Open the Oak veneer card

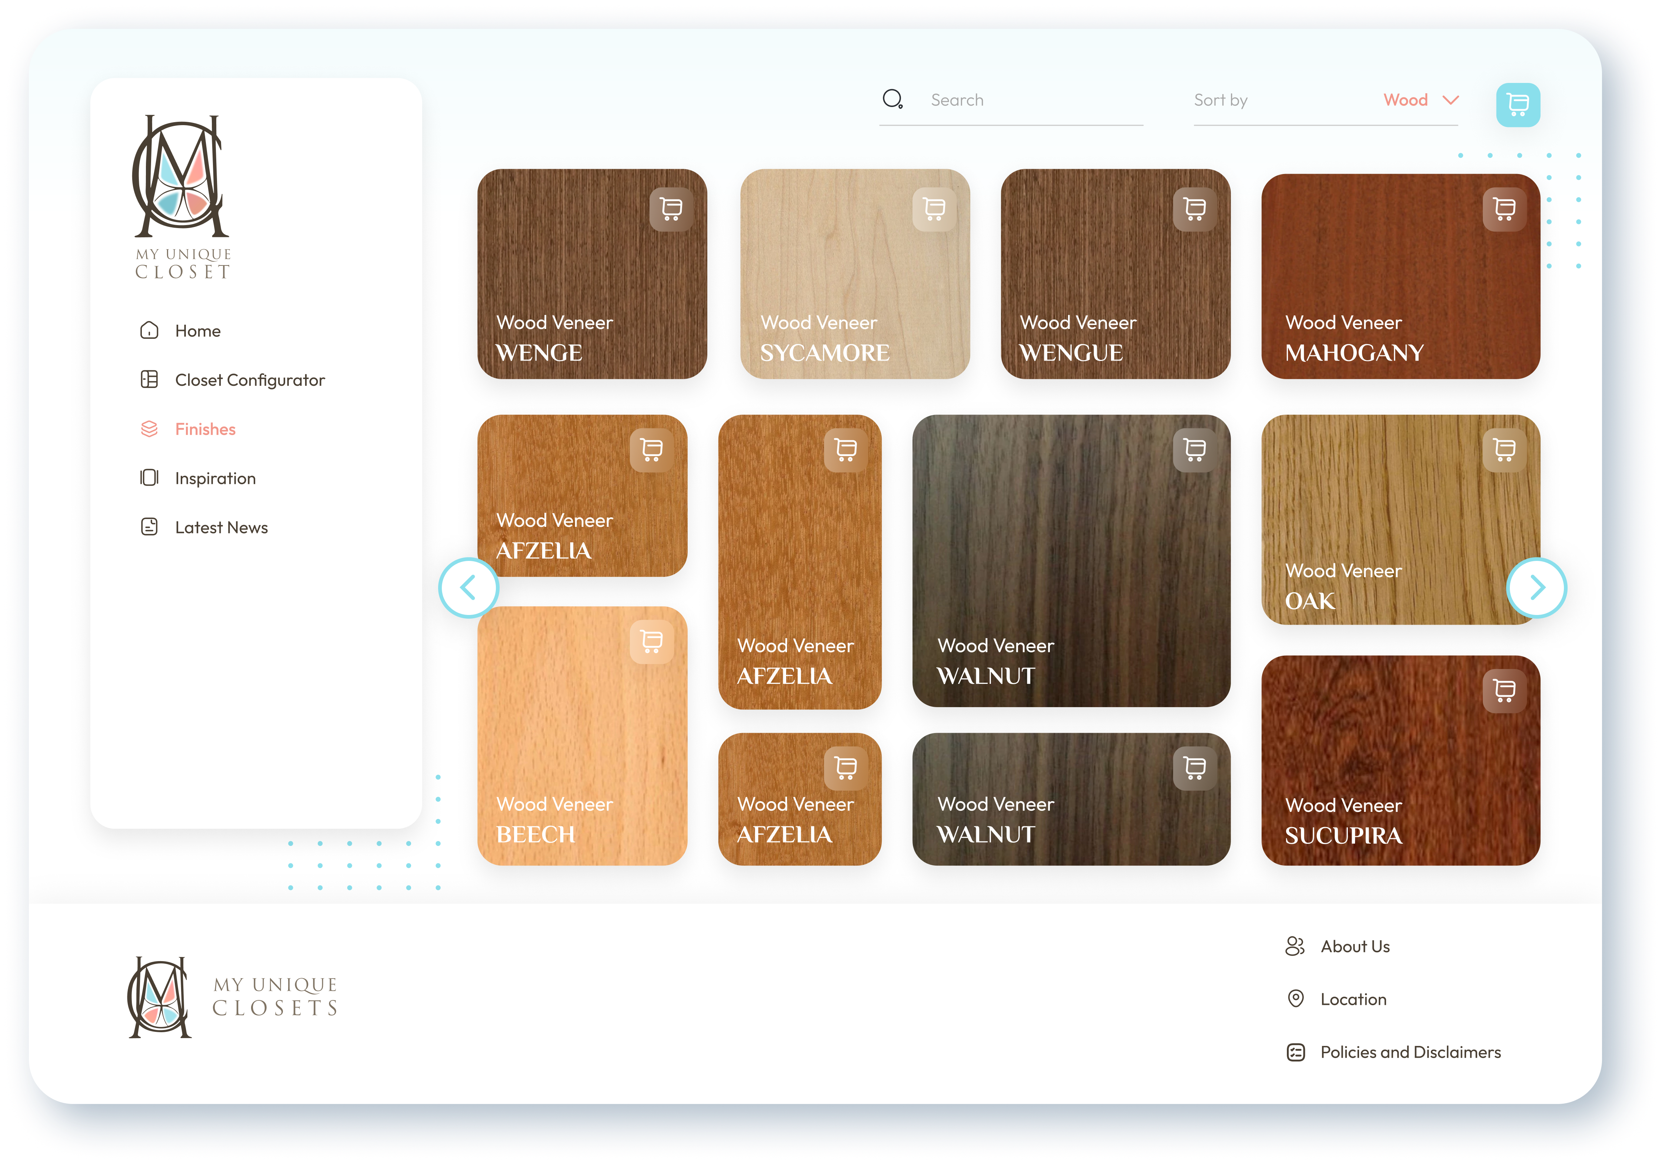1401,519
